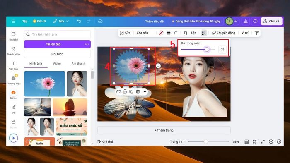Viewport: 290px width, 163px height.
Task: Click the copy style paint roller icon
Action: [x=256, y=33]
